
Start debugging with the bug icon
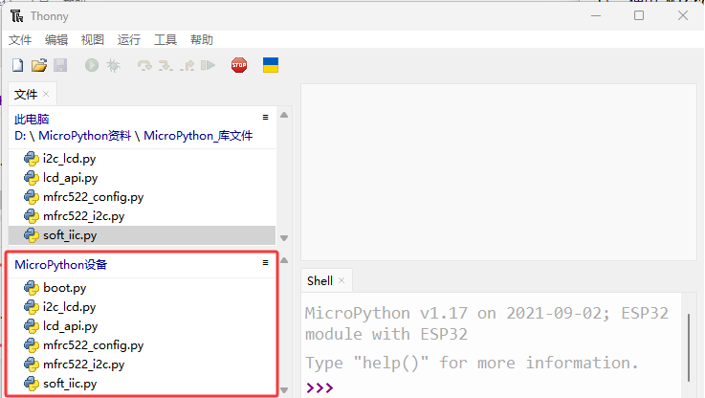(113, 66)
